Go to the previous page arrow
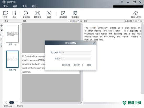The image size is (144, 108). [6, 103]
